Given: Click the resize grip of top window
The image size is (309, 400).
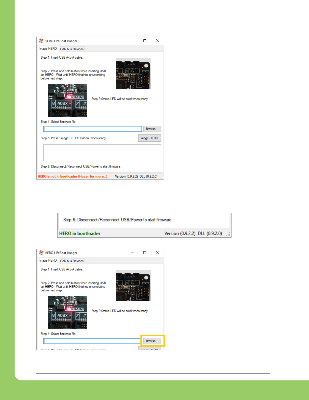Looking at the screenshot, I should 162,177.
